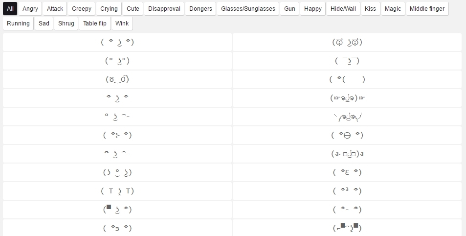Choose the Cute category filter
Image resolution: width=466 pixels, height=236 pixels.
(133, 9)
